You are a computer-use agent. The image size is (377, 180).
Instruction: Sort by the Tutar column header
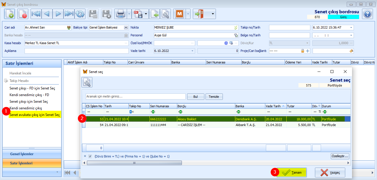pyautogui.click(x=299, y=106)
